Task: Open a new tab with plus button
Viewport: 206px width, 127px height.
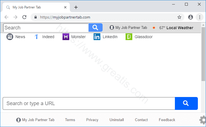Action: click(76, 7)
